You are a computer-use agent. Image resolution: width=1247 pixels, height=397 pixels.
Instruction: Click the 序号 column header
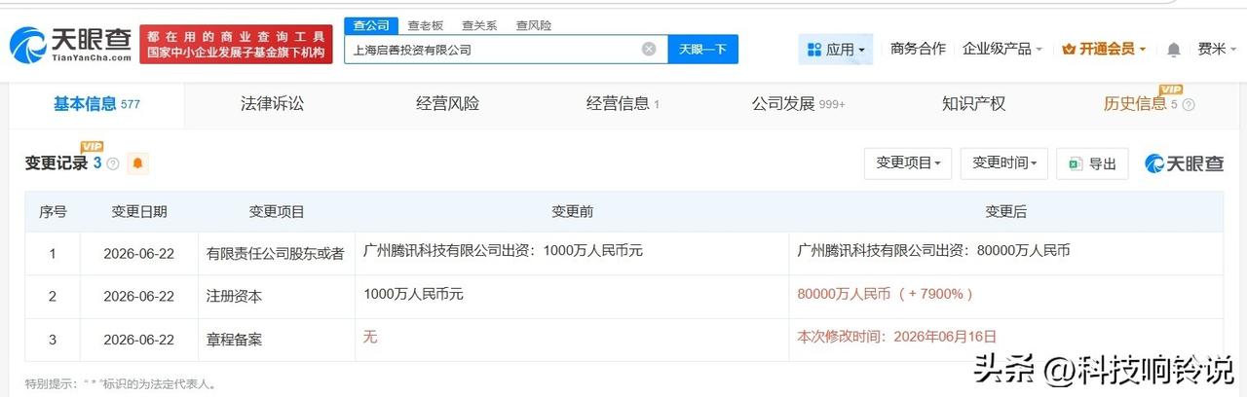click(x=53, y=211)
